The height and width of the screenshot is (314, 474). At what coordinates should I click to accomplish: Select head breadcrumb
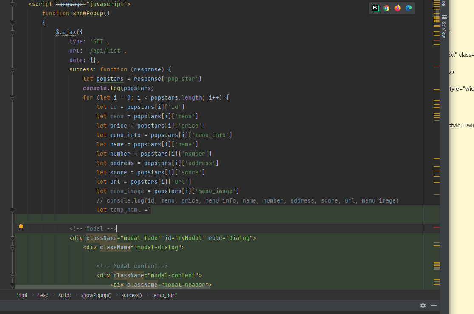[43, 295]
